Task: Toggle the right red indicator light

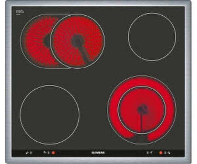Action: [161, 153]
